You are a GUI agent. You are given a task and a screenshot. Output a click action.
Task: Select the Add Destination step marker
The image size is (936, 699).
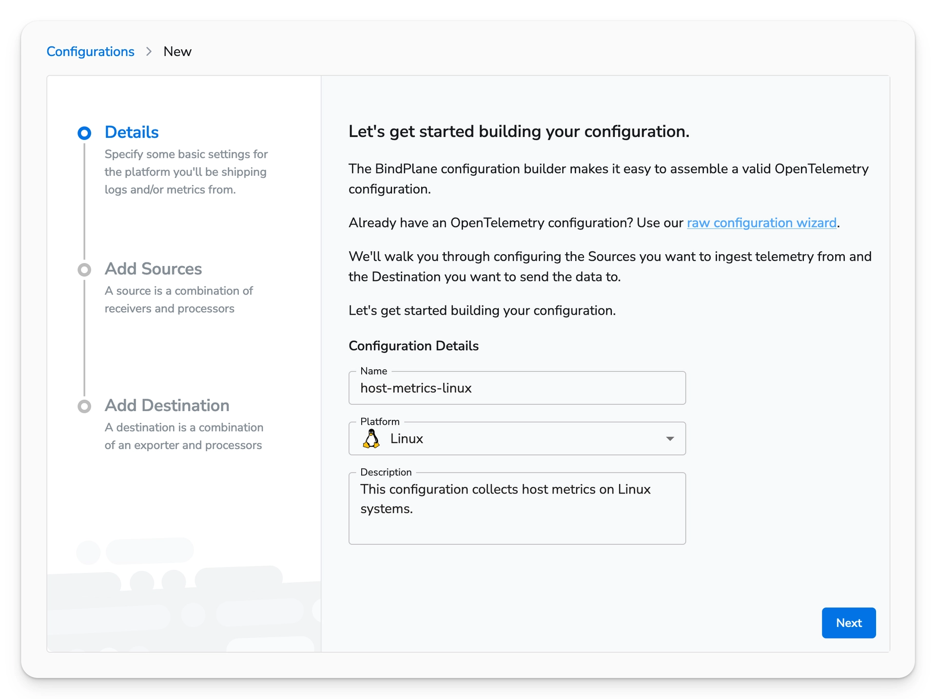[x=84, y=406]
